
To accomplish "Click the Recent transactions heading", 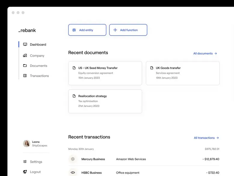I will click(x=89, y=137).
